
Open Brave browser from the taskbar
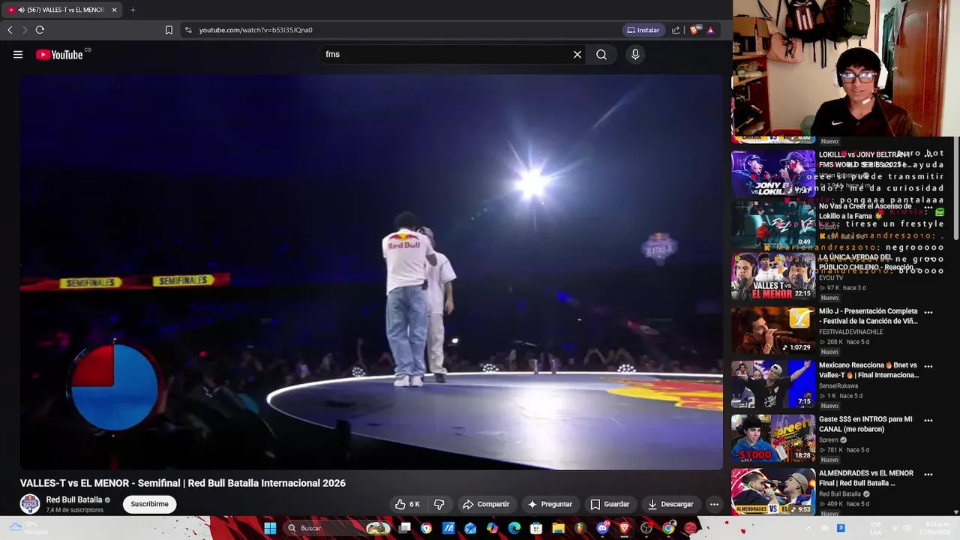click(x=624, y=528)
